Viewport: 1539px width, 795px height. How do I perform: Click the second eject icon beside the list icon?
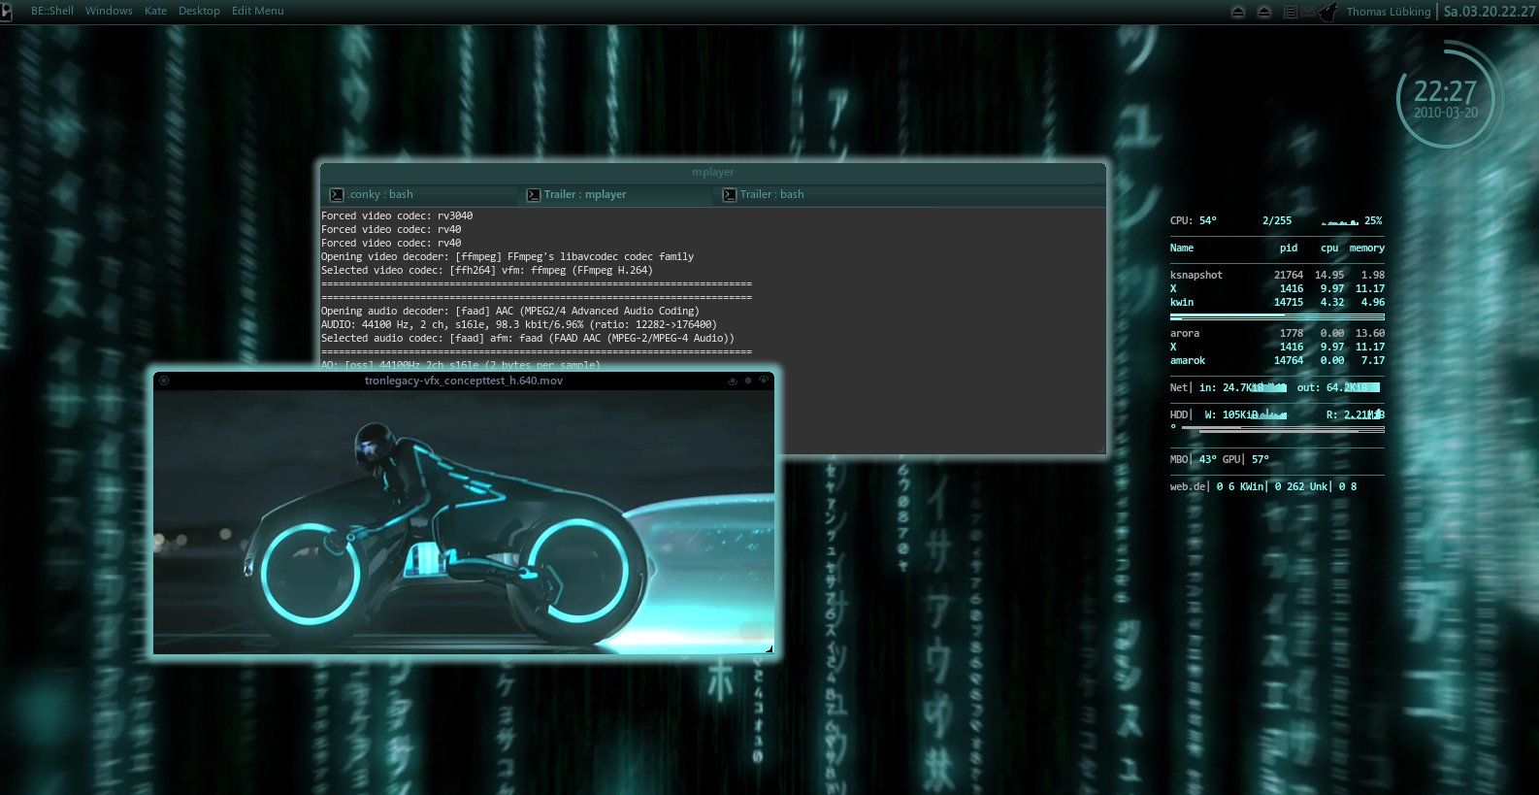click(1264, 12)
